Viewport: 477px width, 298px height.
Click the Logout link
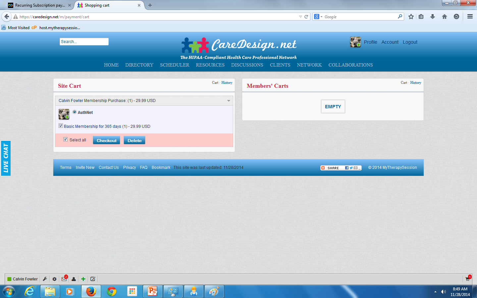(410, 42)
